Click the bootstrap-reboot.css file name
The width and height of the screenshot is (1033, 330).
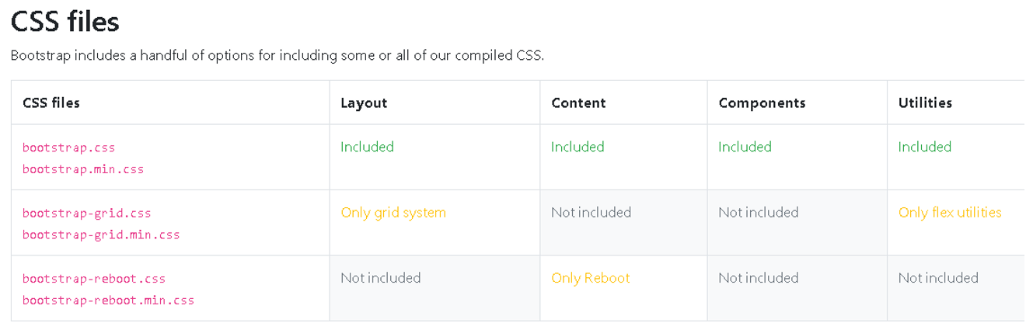pyautogui.click(x=94, y=279)
